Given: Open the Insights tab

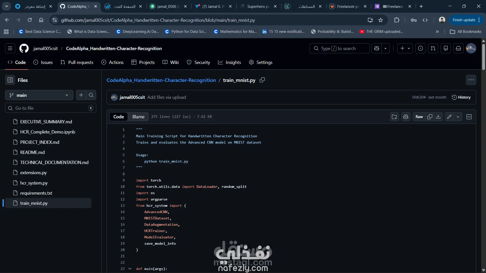Looking at the screenshot, I should 229,62.
